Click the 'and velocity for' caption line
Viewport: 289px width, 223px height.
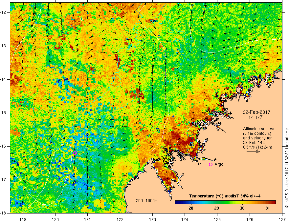coord(257,138)
